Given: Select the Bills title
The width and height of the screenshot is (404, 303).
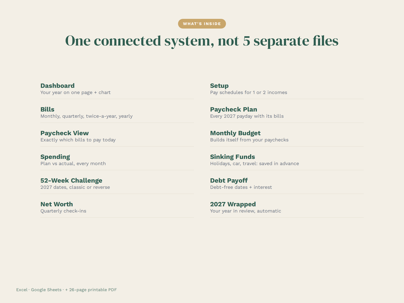Looking at the screenshot, I should tap(47, 109).
